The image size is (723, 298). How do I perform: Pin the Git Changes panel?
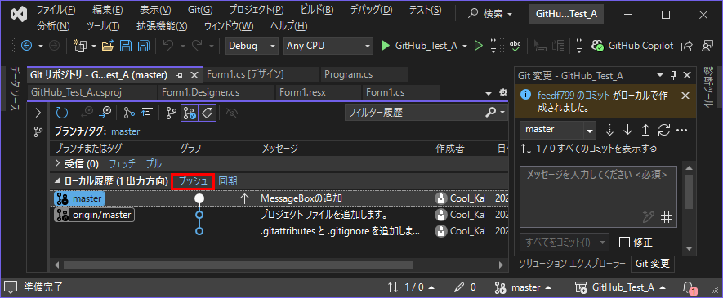673,75
